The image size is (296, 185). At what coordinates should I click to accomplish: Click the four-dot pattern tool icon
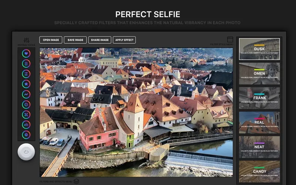click(x=26, y=115)
